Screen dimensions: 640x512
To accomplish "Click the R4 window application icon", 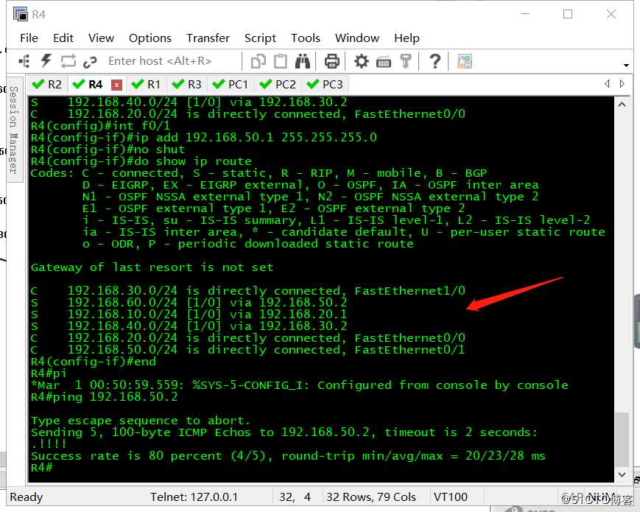I will [x=21, y=14].
